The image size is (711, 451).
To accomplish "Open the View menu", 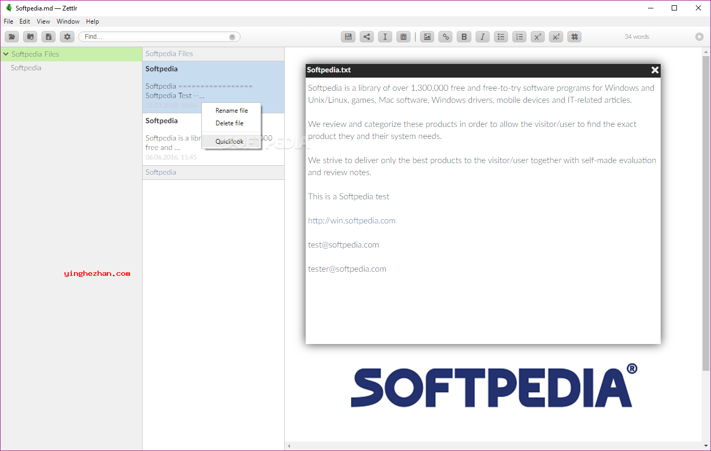I will point(44,22).
